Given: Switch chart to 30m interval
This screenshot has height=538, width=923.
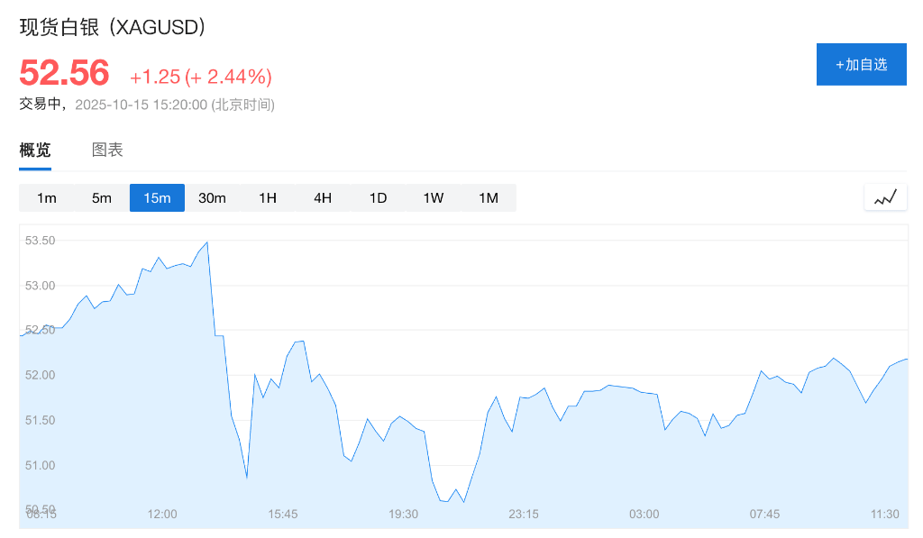Looking at the screenshot, I should 212,198.
